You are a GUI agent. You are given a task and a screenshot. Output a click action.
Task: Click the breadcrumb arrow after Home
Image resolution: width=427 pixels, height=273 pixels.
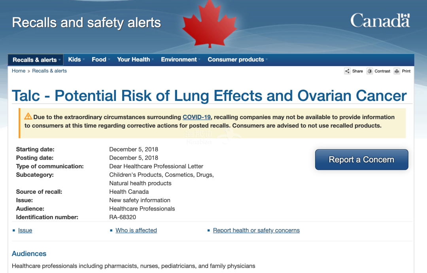28,71
